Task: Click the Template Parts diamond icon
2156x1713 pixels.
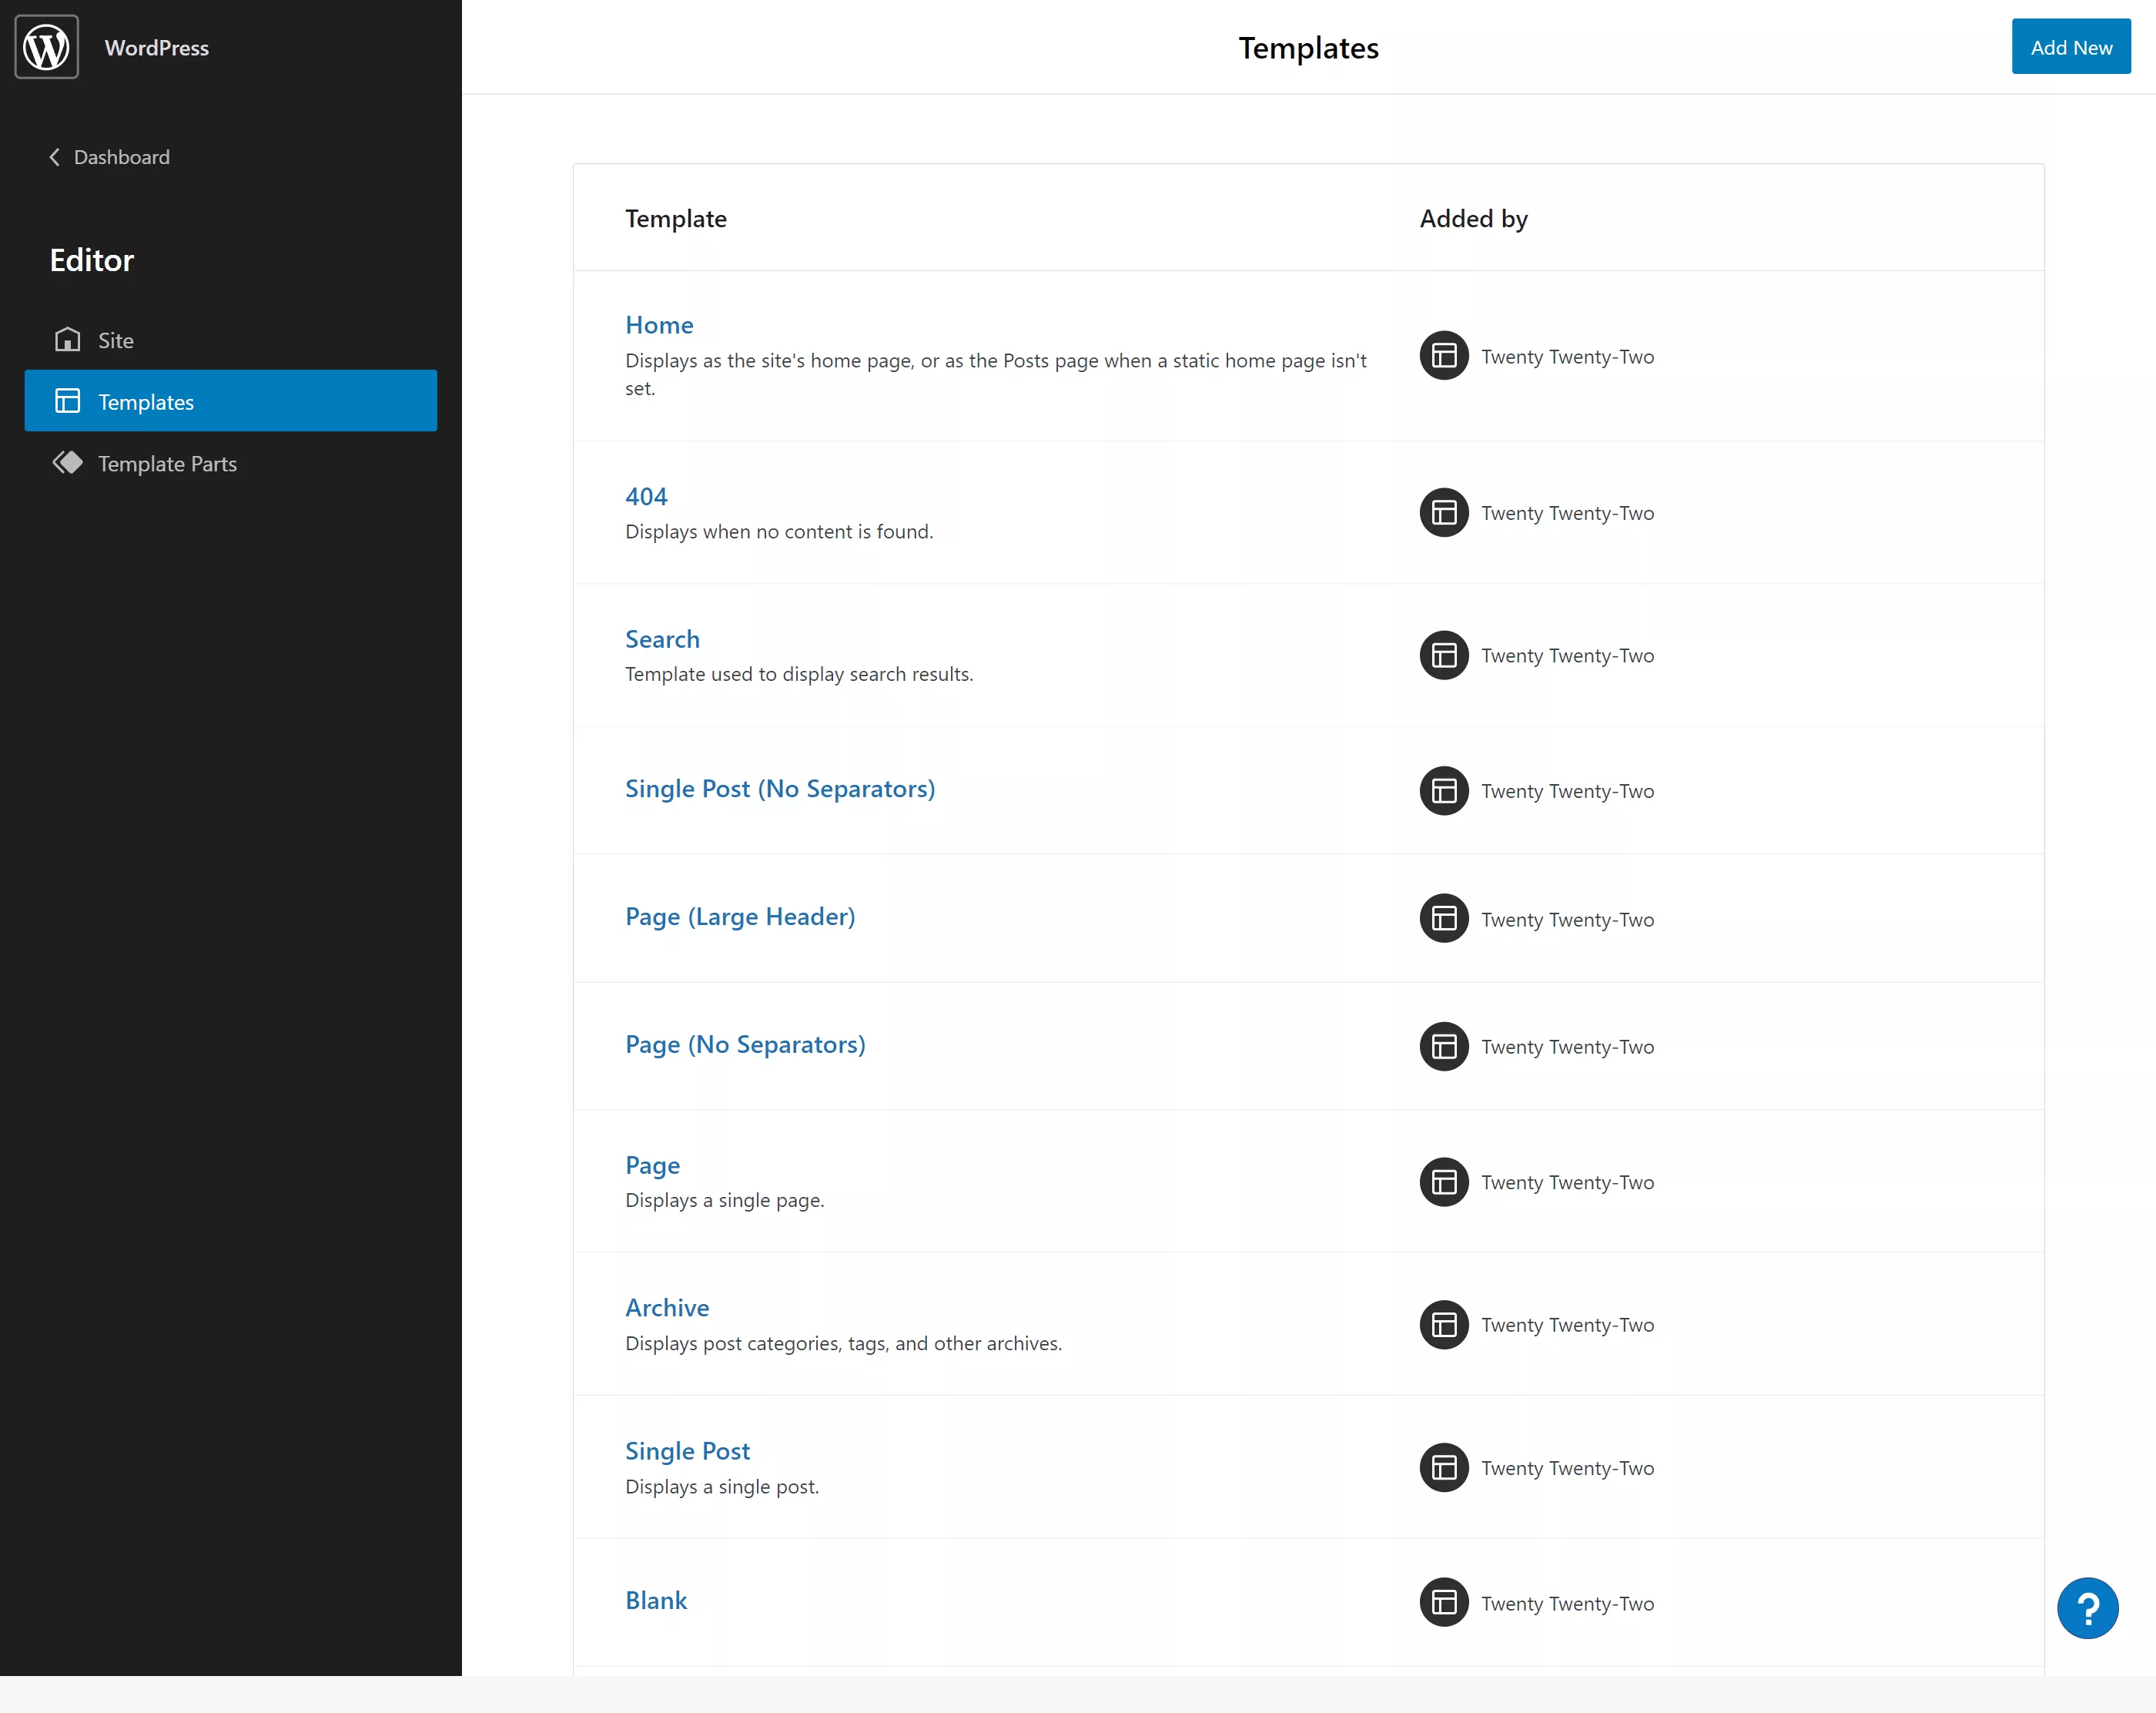Action: [67, 462]
